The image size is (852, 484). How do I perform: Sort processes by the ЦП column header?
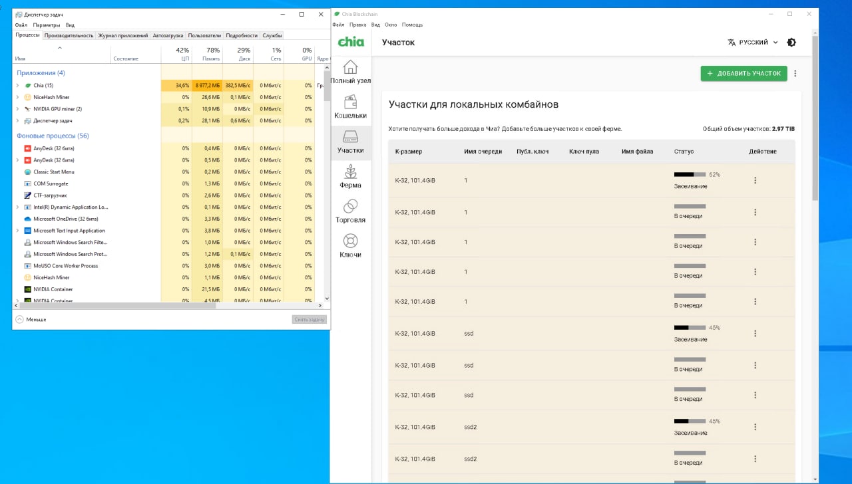click(x=176, y=54)
